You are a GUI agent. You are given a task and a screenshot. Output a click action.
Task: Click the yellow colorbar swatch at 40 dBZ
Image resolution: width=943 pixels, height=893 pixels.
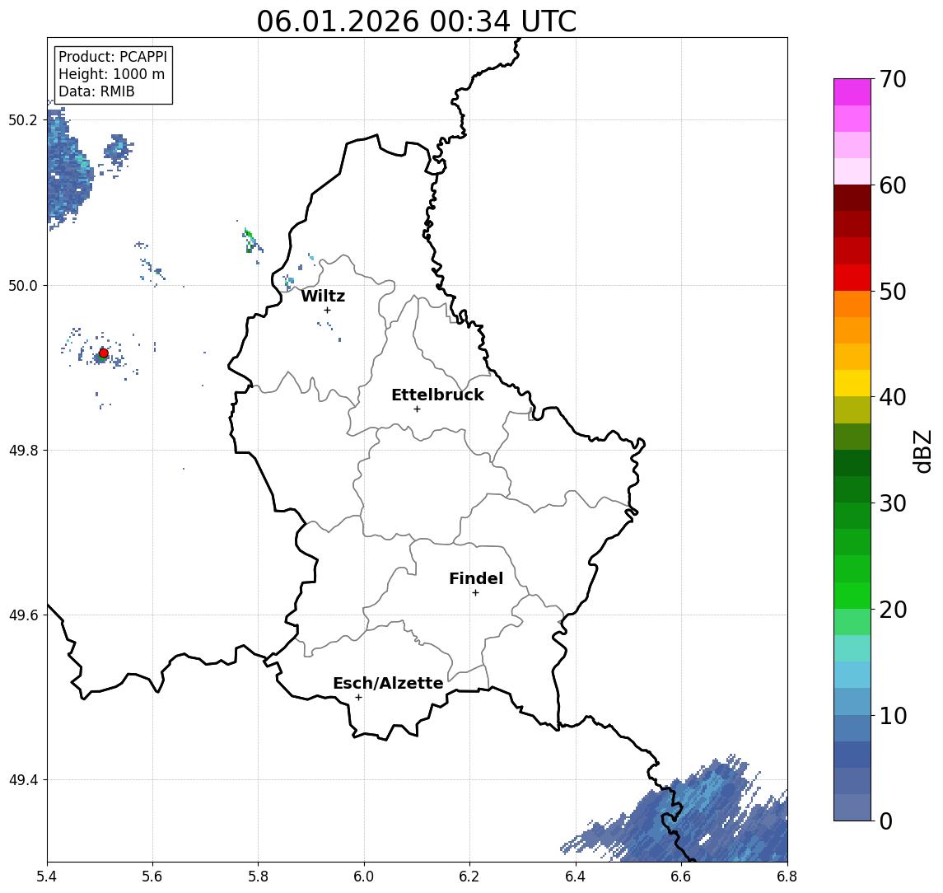[x=852, y=383]
